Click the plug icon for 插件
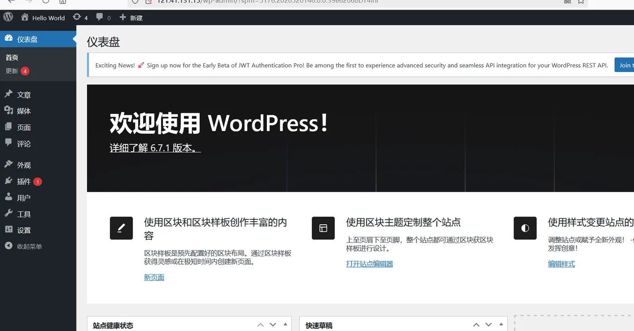The height and width of the screenshot is (331, 634). tap(9, 181)
